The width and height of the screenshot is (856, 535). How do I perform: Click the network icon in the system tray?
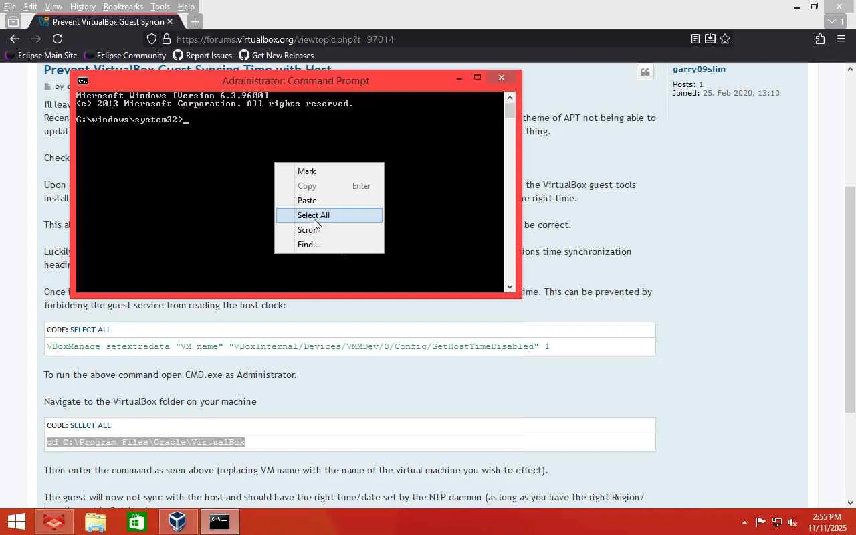click(777, 522)
